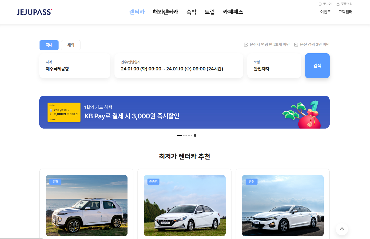Click the scroll-to-top arrow button
This screenshot has height=239, width=370.
pos(342,229)
